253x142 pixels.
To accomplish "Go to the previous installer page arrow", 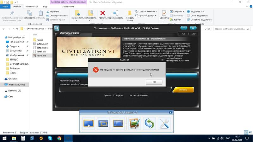I will 184,34.
